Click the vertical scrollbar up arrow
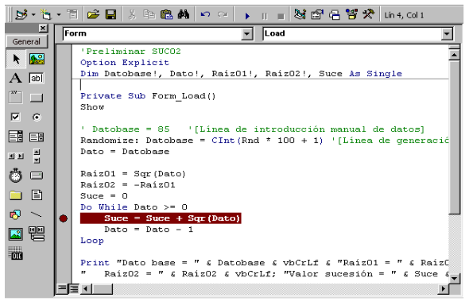Image resolution: width=469 pixels, height=305 pixels. [455, 55]
